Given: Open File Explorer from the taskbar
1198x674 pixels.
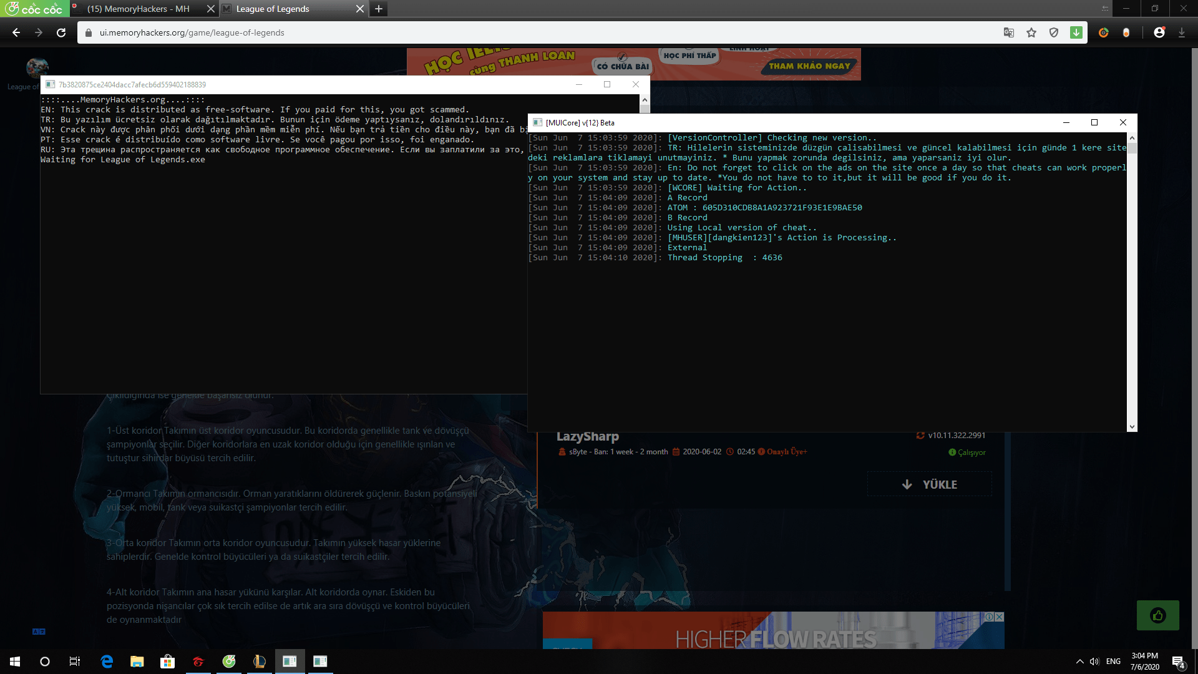Looking at the screenshot, I should pos(137,662).
